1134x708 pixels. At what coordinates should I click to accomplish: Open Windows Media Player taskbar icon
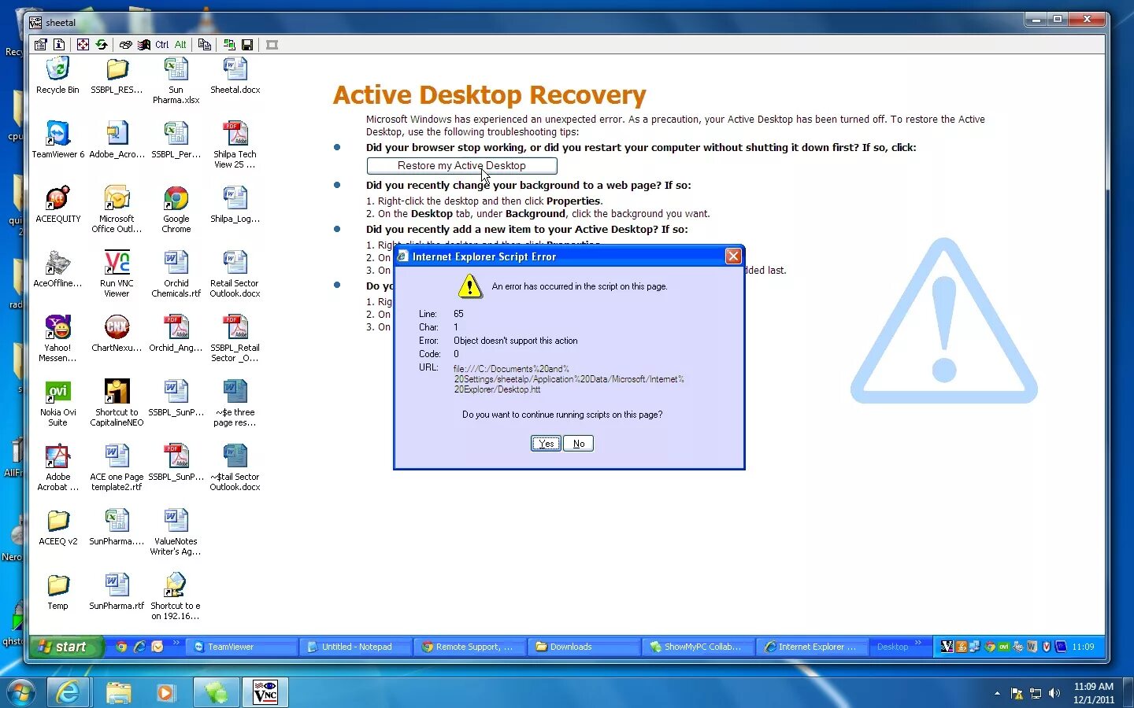[165, 692]
